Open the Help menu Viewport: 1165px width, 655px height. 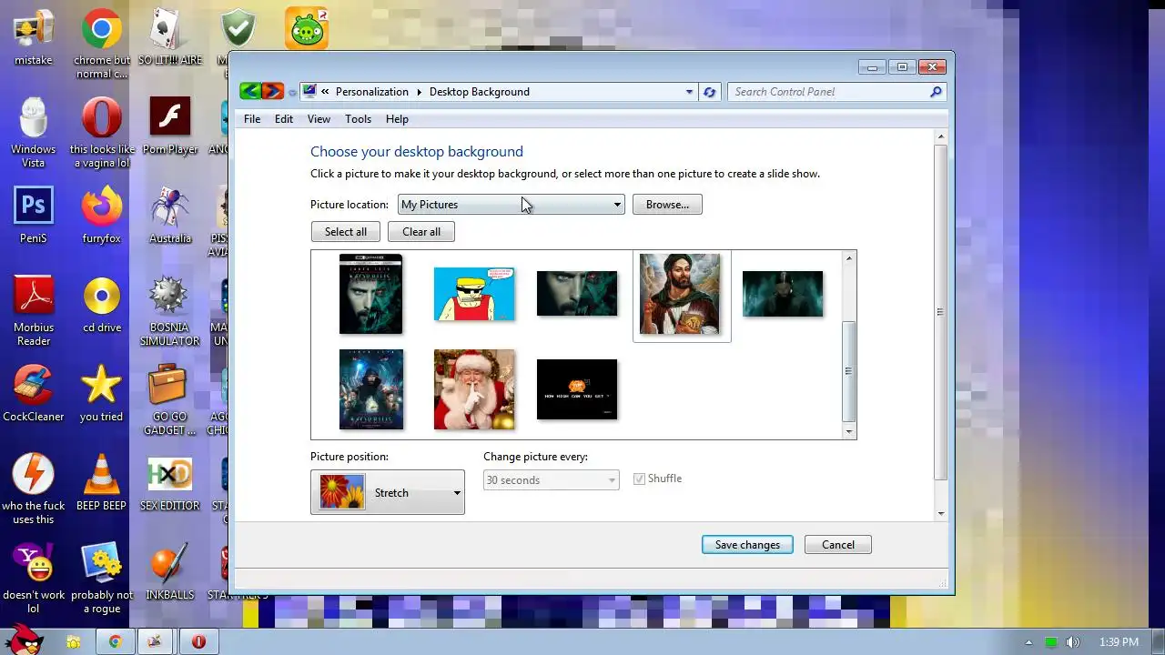tap(397, 119)
